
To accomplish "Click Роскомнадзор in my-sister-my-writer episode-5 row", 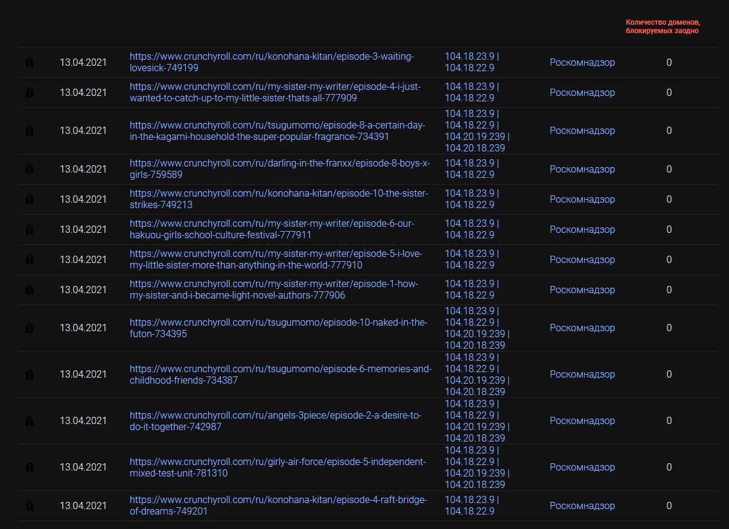I will [582, 259].
